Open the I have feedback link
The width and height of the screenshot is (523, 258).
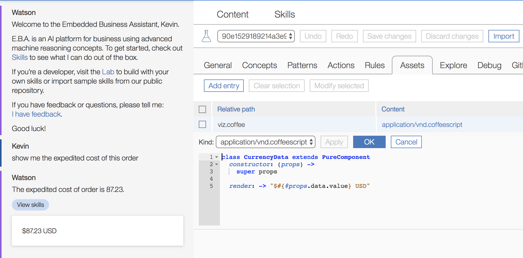tap(36, 114)
